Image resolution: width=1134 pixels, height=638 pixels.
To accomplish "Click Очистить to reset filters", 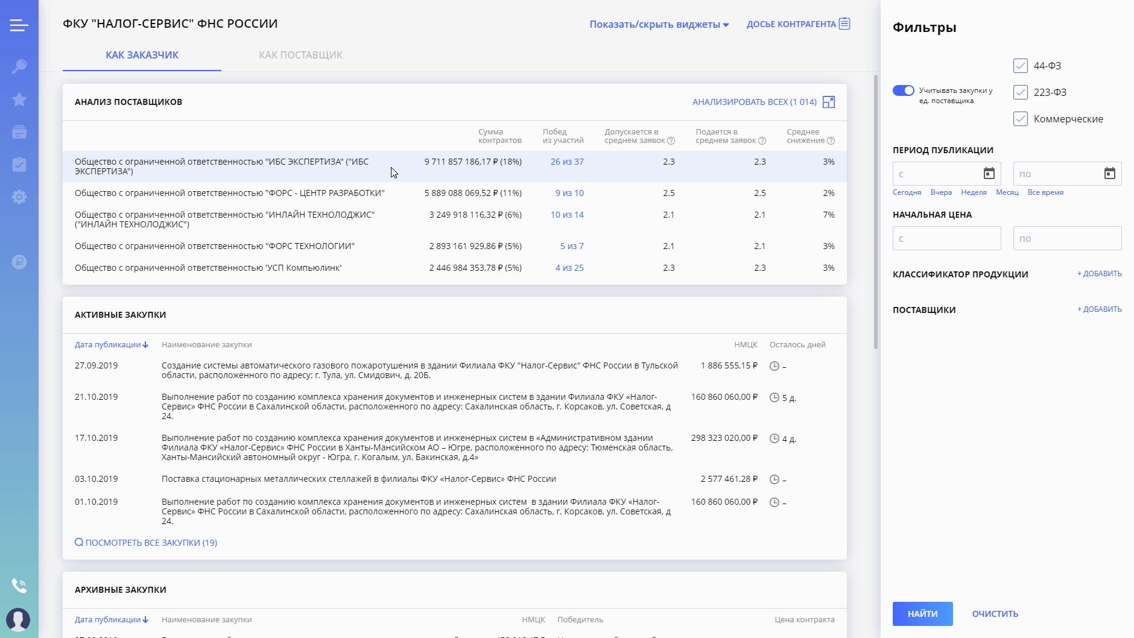I will pyautogui.click(x=995, y=614).
